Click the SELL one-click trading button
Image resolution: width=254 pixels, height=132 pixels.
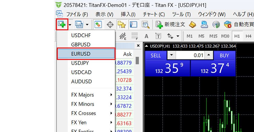click(156, 56)
